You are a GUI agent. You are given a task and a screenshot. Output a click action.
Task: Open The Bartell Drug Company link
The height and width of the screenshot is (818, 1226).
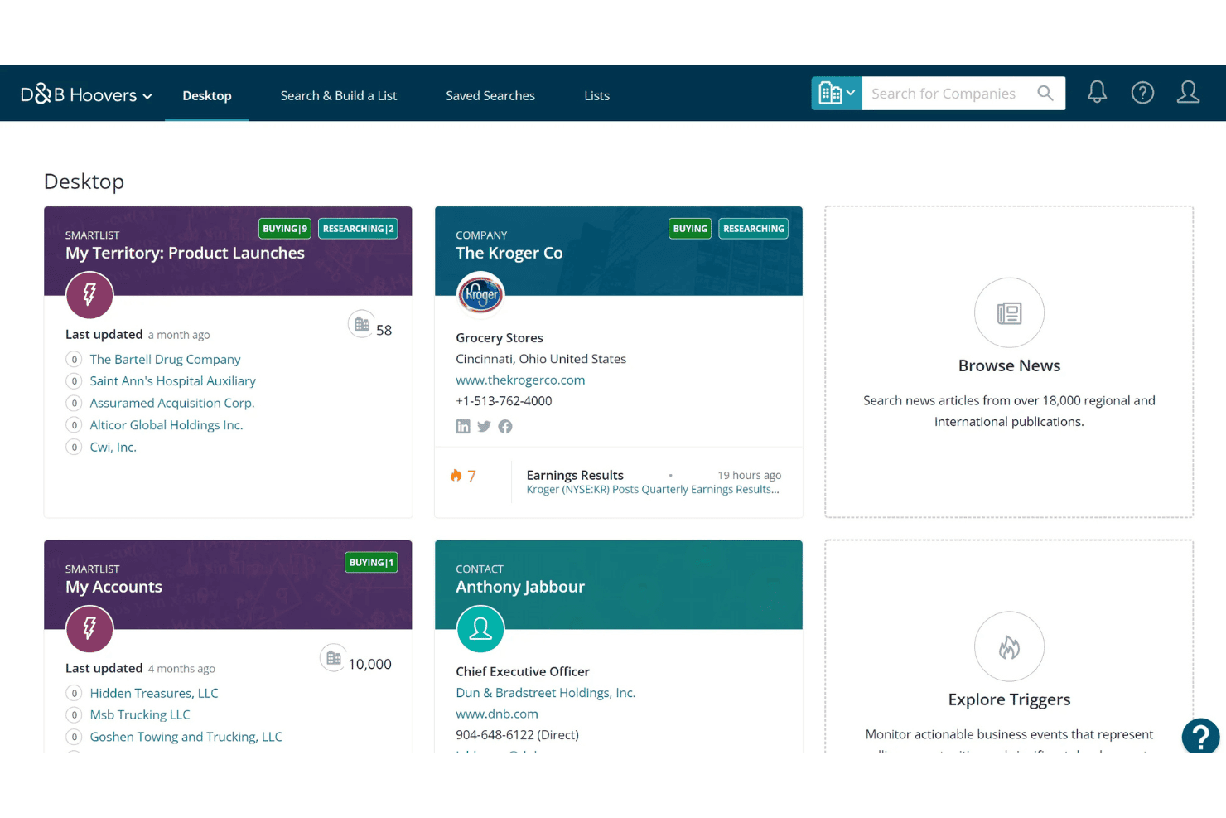(x=165, y=359)
